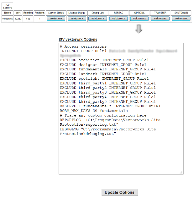Click the 'EXCLUDE third_party2' line
The image size is (194, 198).
coord(108,88)
